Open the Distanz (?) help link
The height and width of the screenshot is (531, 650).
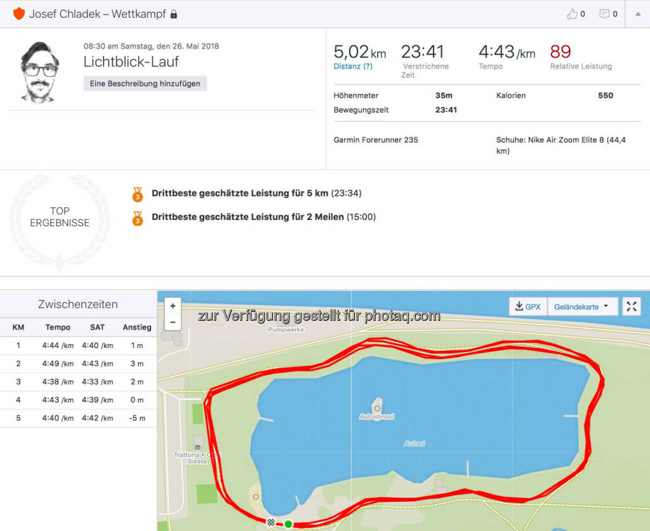coord(353,66)
